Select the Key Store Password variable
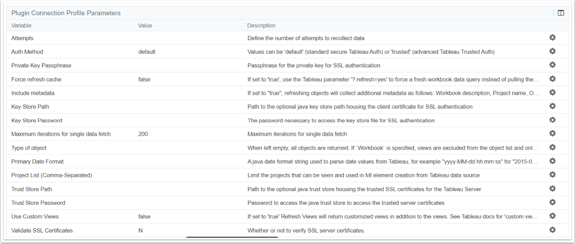The image size is (575, 244). (x=37, y=121)
